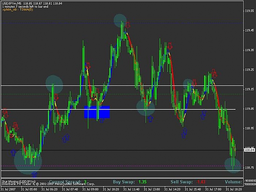This screenshot has width=256, height=192.
Task: Click the '1 minutes 7 seconds left to bar end' label
Action: pos(25,7)
